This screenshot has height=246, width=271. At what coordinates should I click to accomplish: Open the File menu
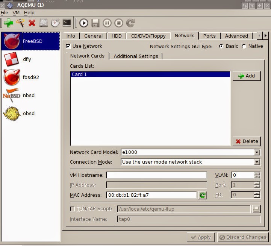pyautogui.click(x=4, y=13)
